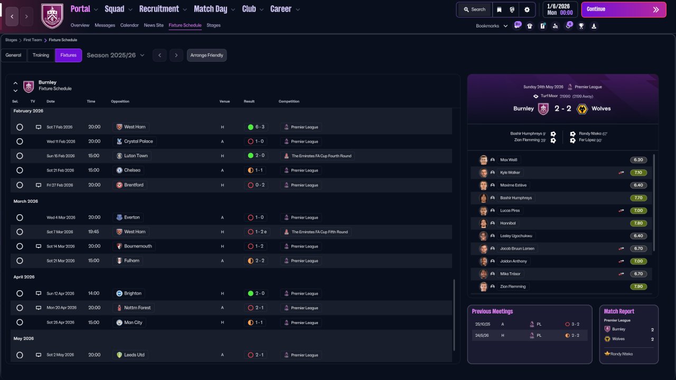This screenshot has height=380, width=676.
Task: Open settings via the gear icon
Action: click(527, 9)
